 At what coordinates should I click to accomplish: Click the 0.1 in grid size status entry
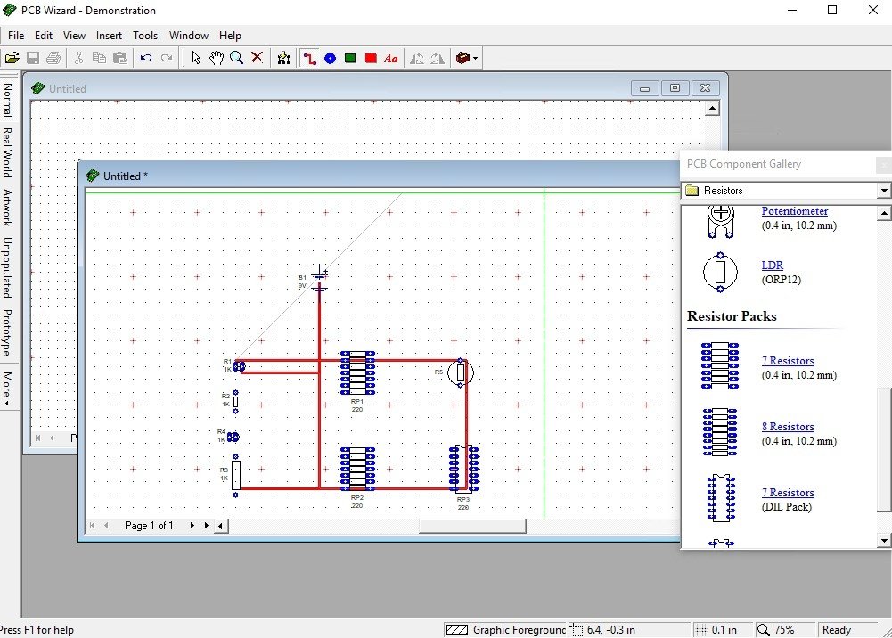pyautogui.click(x=724, y=630)
